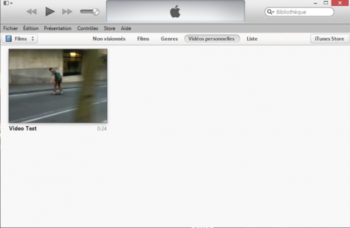Click the rewind previous button
The image size is (350, 228).
(x=31, y=12)
